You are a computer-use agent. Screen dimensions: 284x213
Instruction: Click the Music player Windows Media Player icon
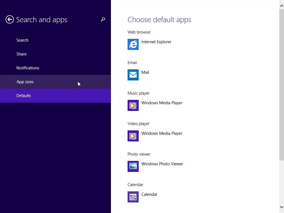tap(133, 105)
